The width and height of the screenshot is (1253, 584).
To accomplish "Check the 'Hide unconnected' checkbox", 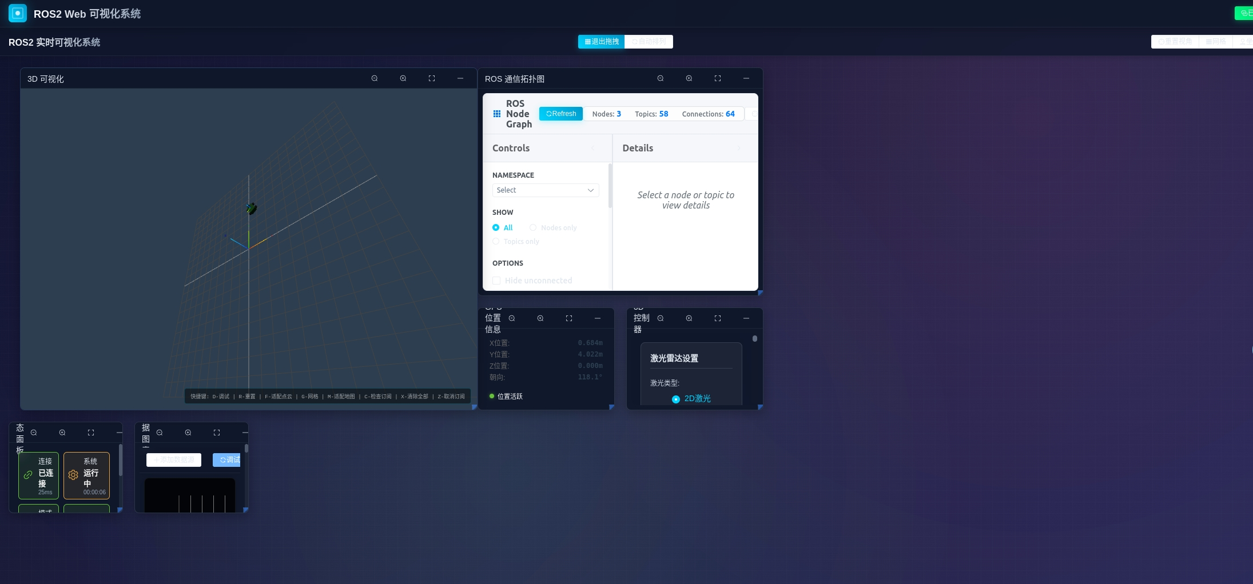I will 496,281.
